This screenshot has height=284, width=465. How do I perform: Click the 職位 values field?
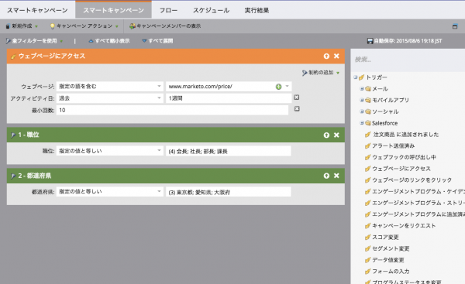click(229, 151)
